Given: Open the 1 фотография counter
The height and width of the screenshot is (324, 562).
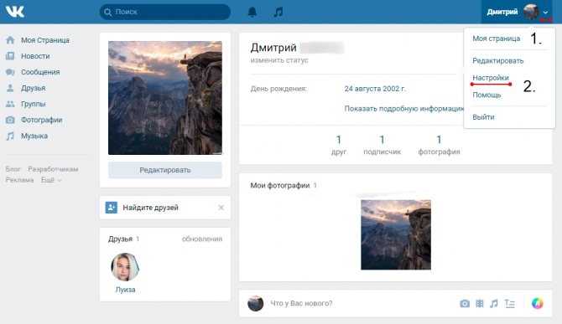Looking at the screenshot, I should click(x=439, y=145).
